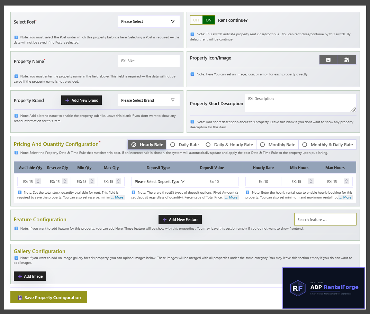This screenshot has width=370, height=314.
Task: Click the Available Qty column header
Action: coord(31,168)
